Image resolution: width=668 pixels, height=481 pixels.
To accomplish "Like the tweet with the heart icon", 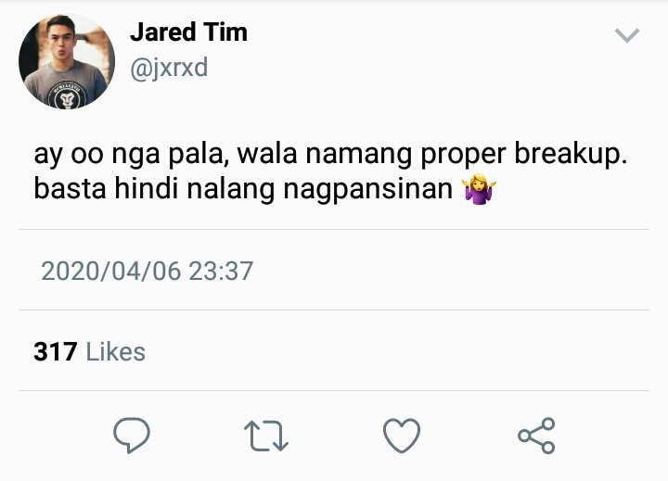I will [x=402, y=435].
